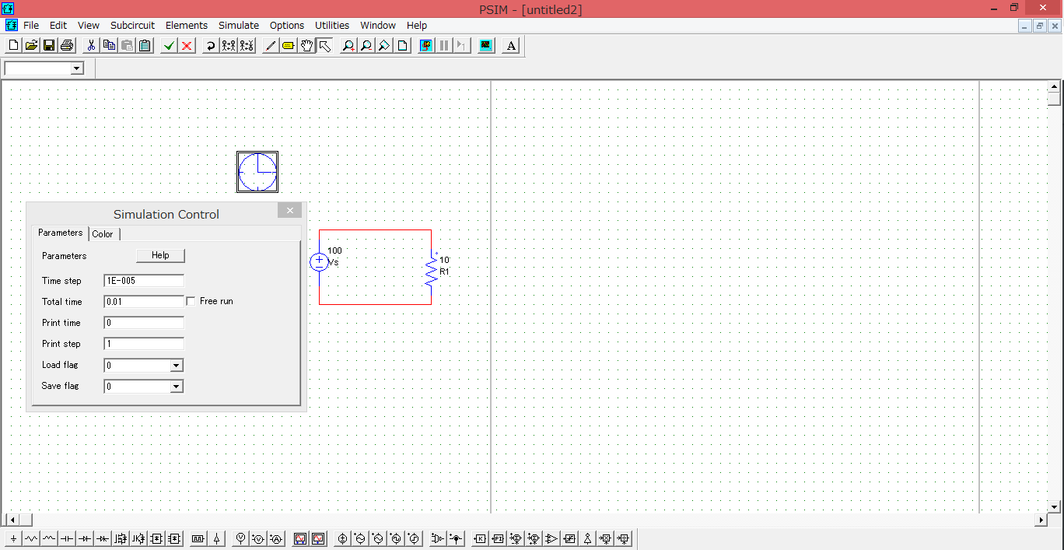Viewport: 1064px width, 550px height.
Task: Enable the Free run checkbox
Action: click(x=191, y=301)
